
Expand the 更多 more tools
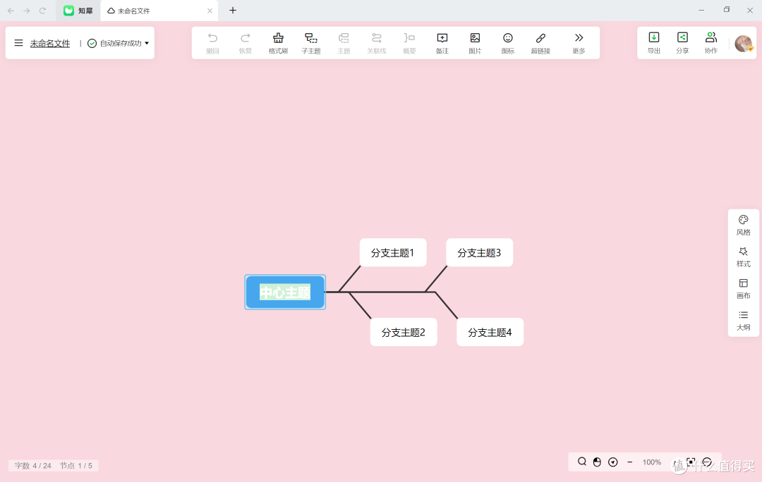point(579,43)
